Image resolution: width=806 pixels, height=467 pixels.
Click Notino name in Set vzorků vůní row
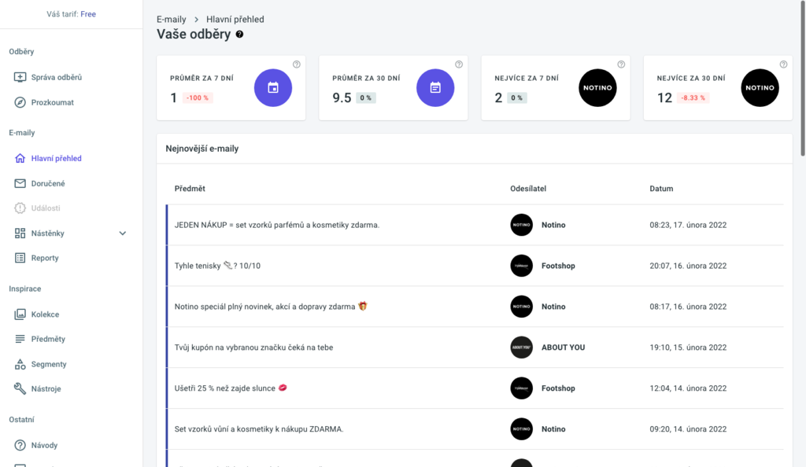[553, 429]
